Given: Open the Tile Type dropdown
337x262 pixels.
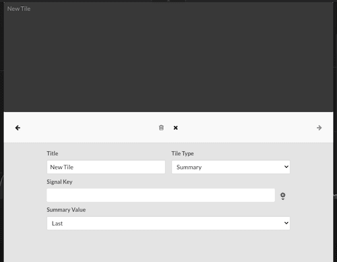Looking at the screenshot, I should tap(231, 167).
